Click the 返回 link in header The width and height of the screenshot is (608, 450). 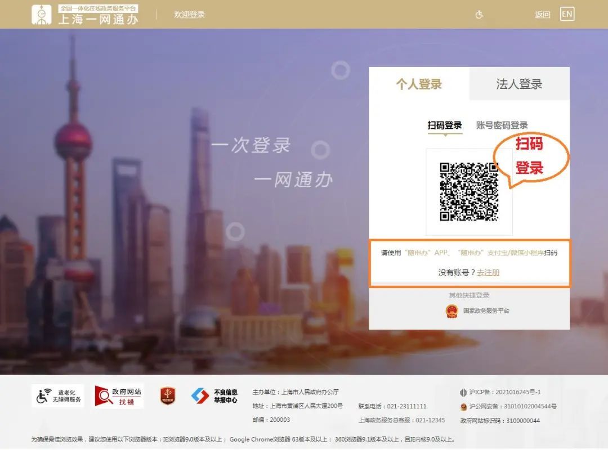pos(543,15)
